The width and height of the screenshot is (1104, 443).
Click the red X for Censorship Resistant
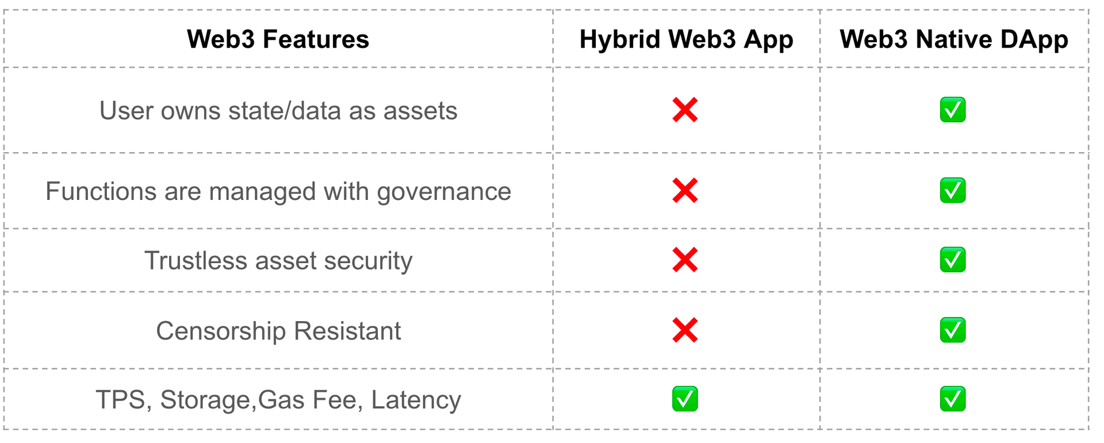(685, 330)
